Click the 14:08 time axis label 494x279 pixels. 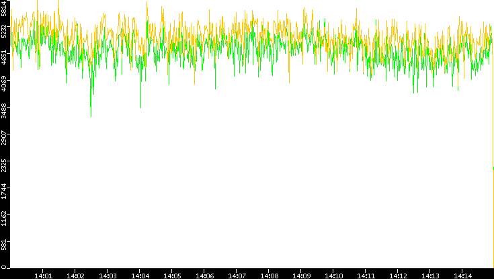click(270, 276)
